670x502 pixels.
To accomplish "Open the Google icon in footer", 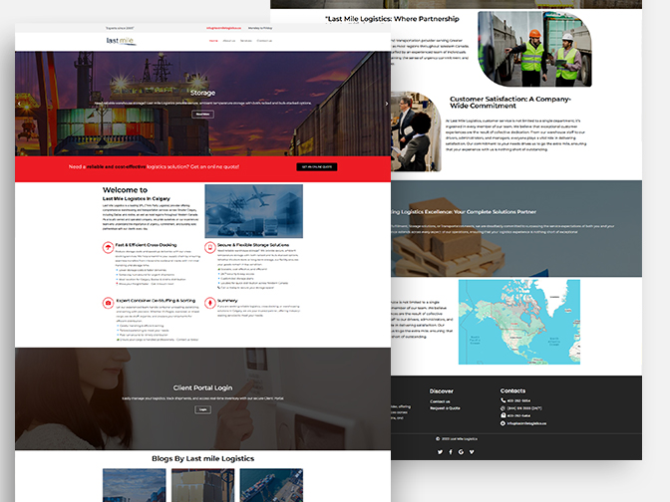I will (x=463, y=451).
